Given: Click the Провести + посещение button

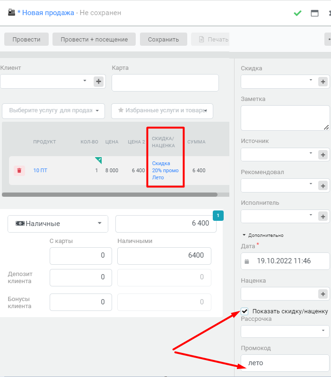Looking at the screenshot, I should 94,39.
